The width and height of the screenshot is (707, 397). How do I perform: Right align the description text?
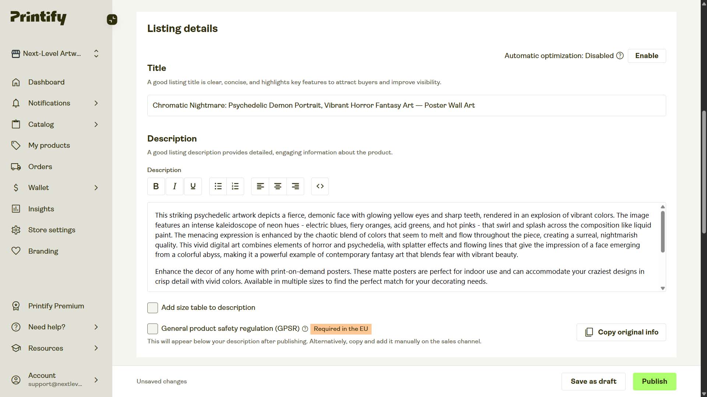(x=295, y=186)
